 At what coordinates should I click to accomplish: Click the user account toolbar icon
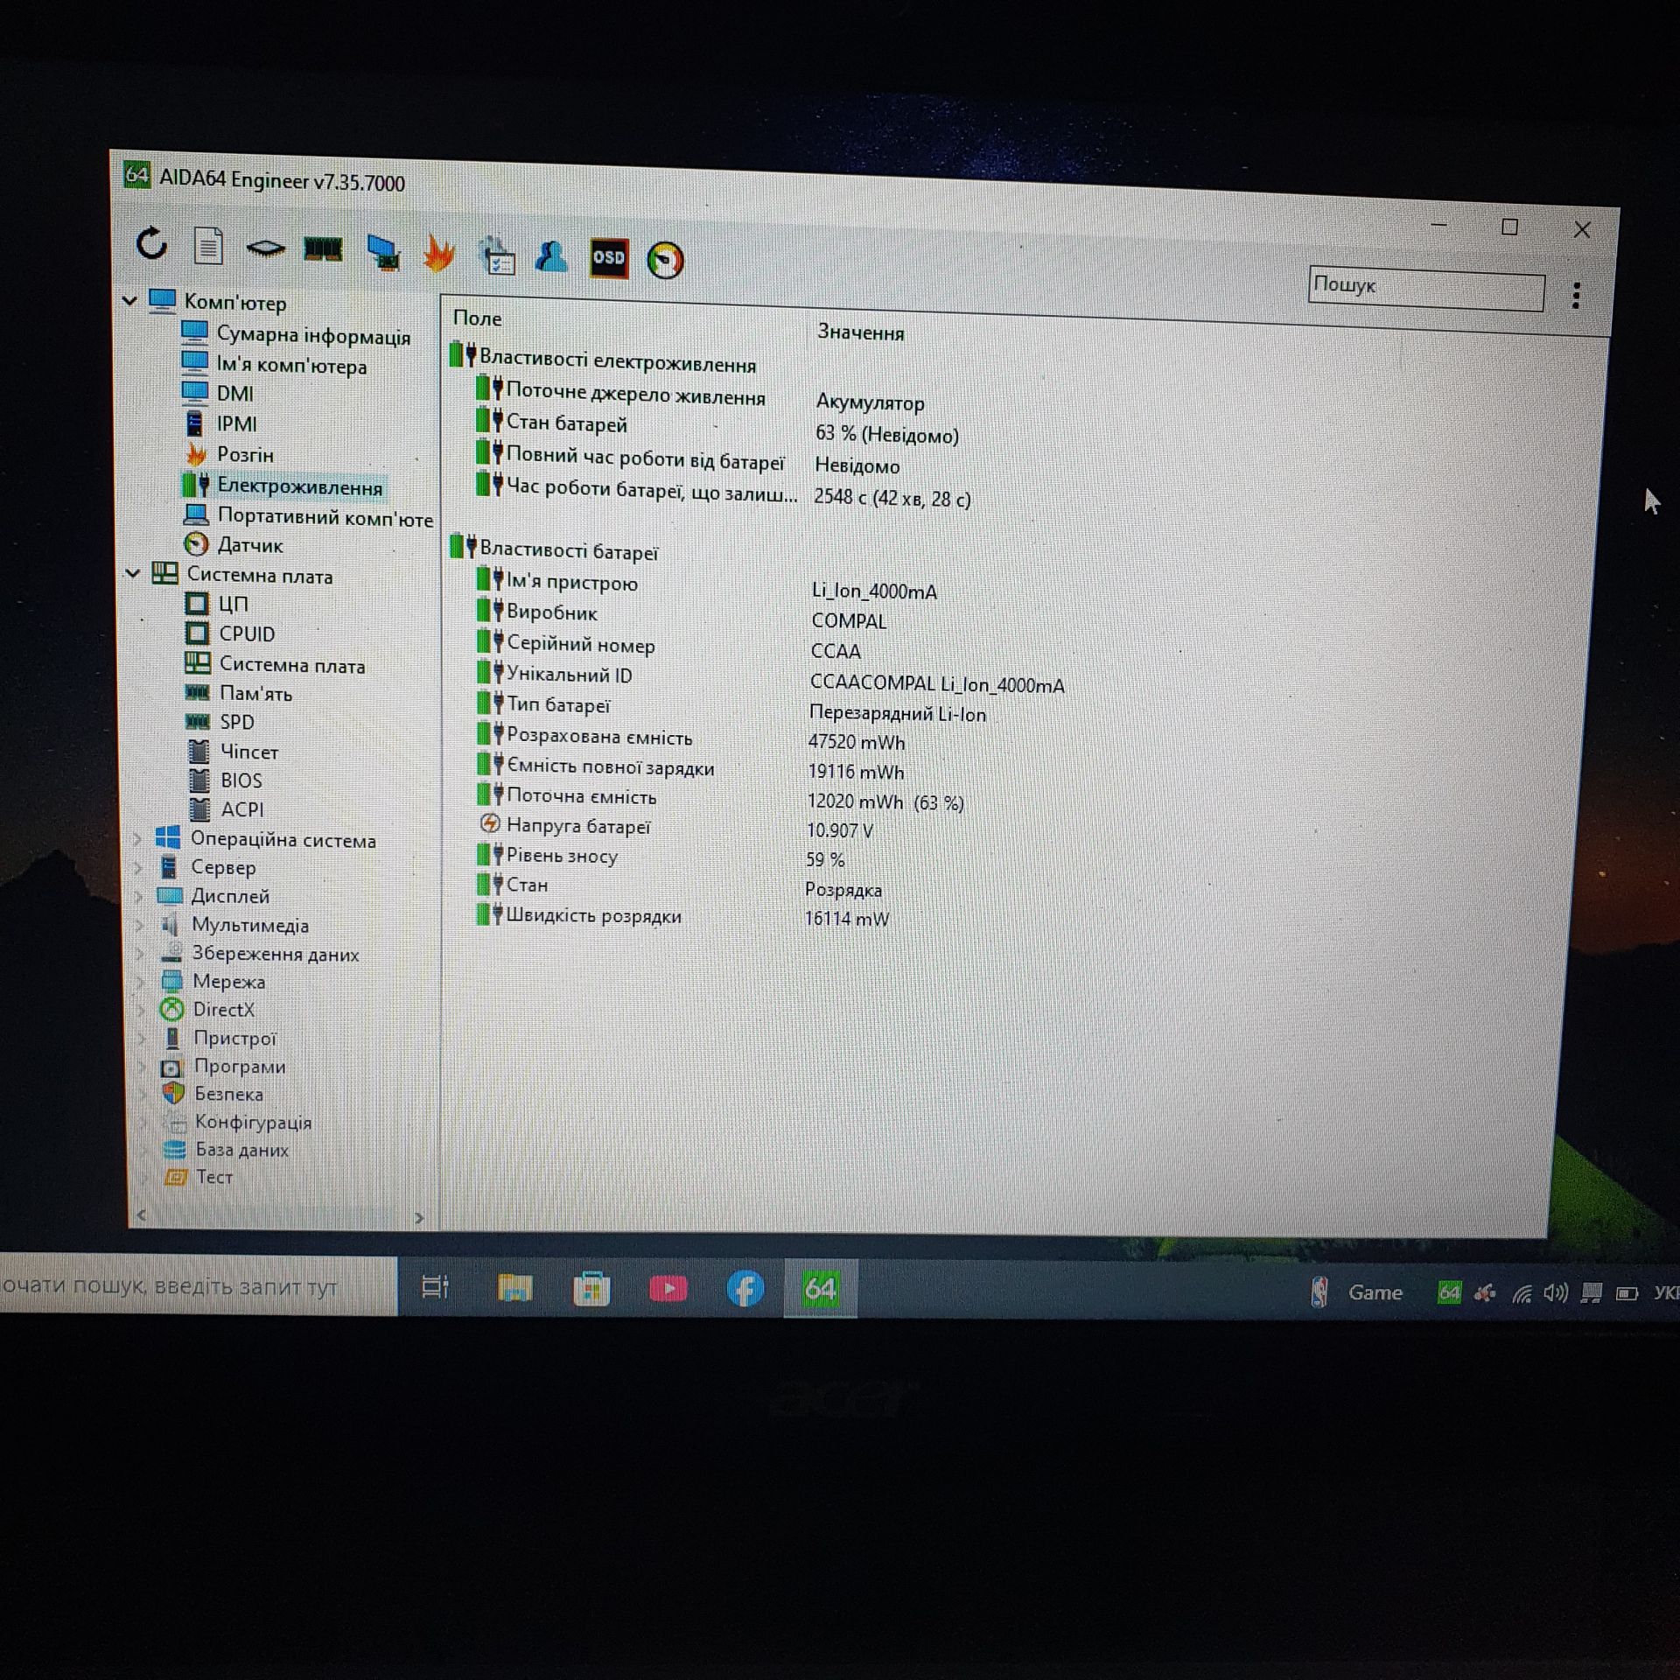tap(552, 256)
